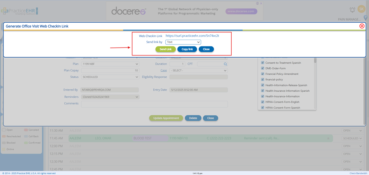Open the Web CheckIn Link URL
Image resolution: width=369 pixels, height=175 pixels.
pyautogui.click(x=192, y=36)
